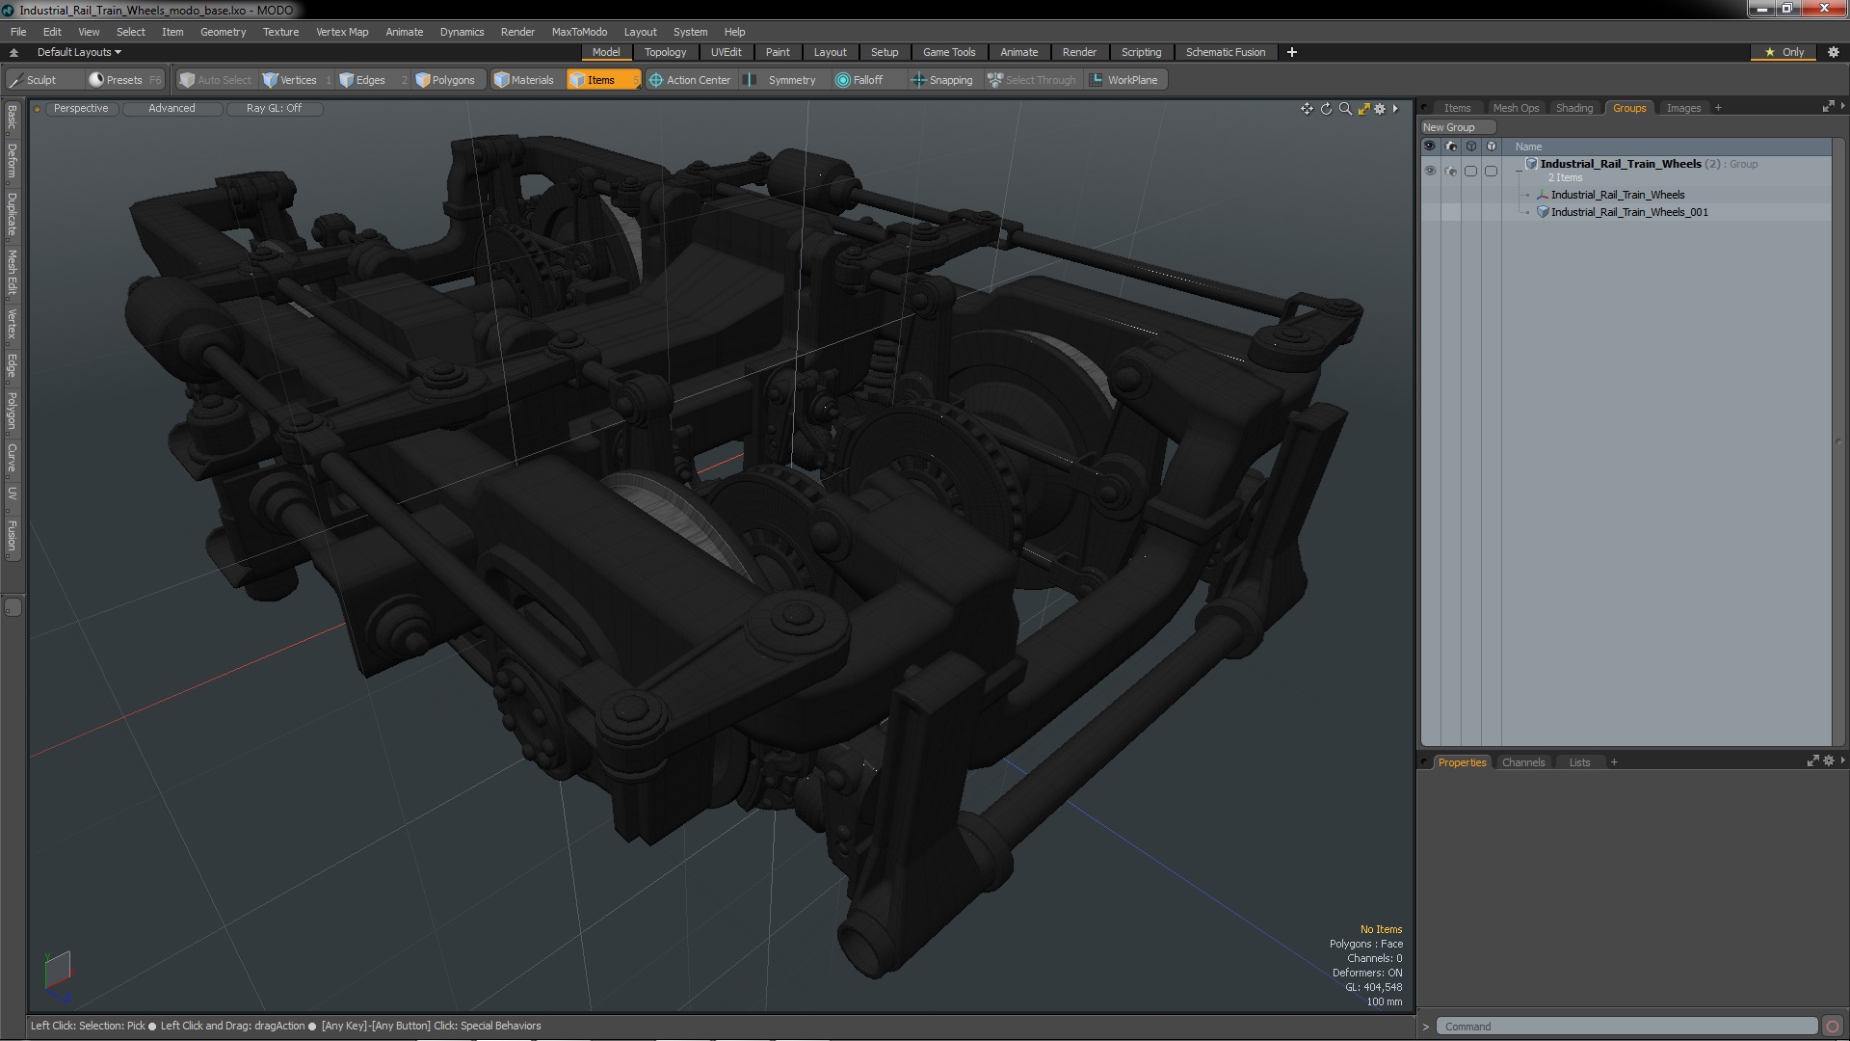Toggle the Only star button
The height and width of the screenshot is (1041, 1850).
pyautogui.click(x=1784, y=52)
